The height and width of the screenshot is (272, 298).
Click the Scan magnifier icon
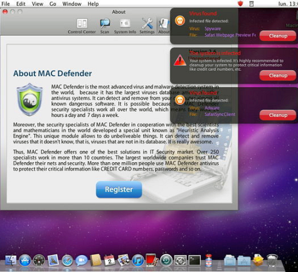pos(105,23)
